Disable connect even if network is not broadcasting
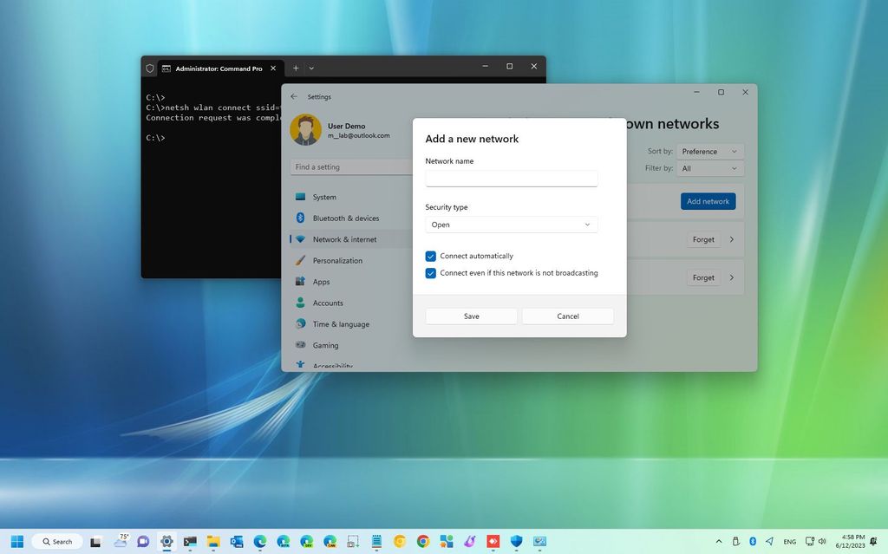Image resolution: width=888 pixels, height=554 pixels. pos(431,273)
